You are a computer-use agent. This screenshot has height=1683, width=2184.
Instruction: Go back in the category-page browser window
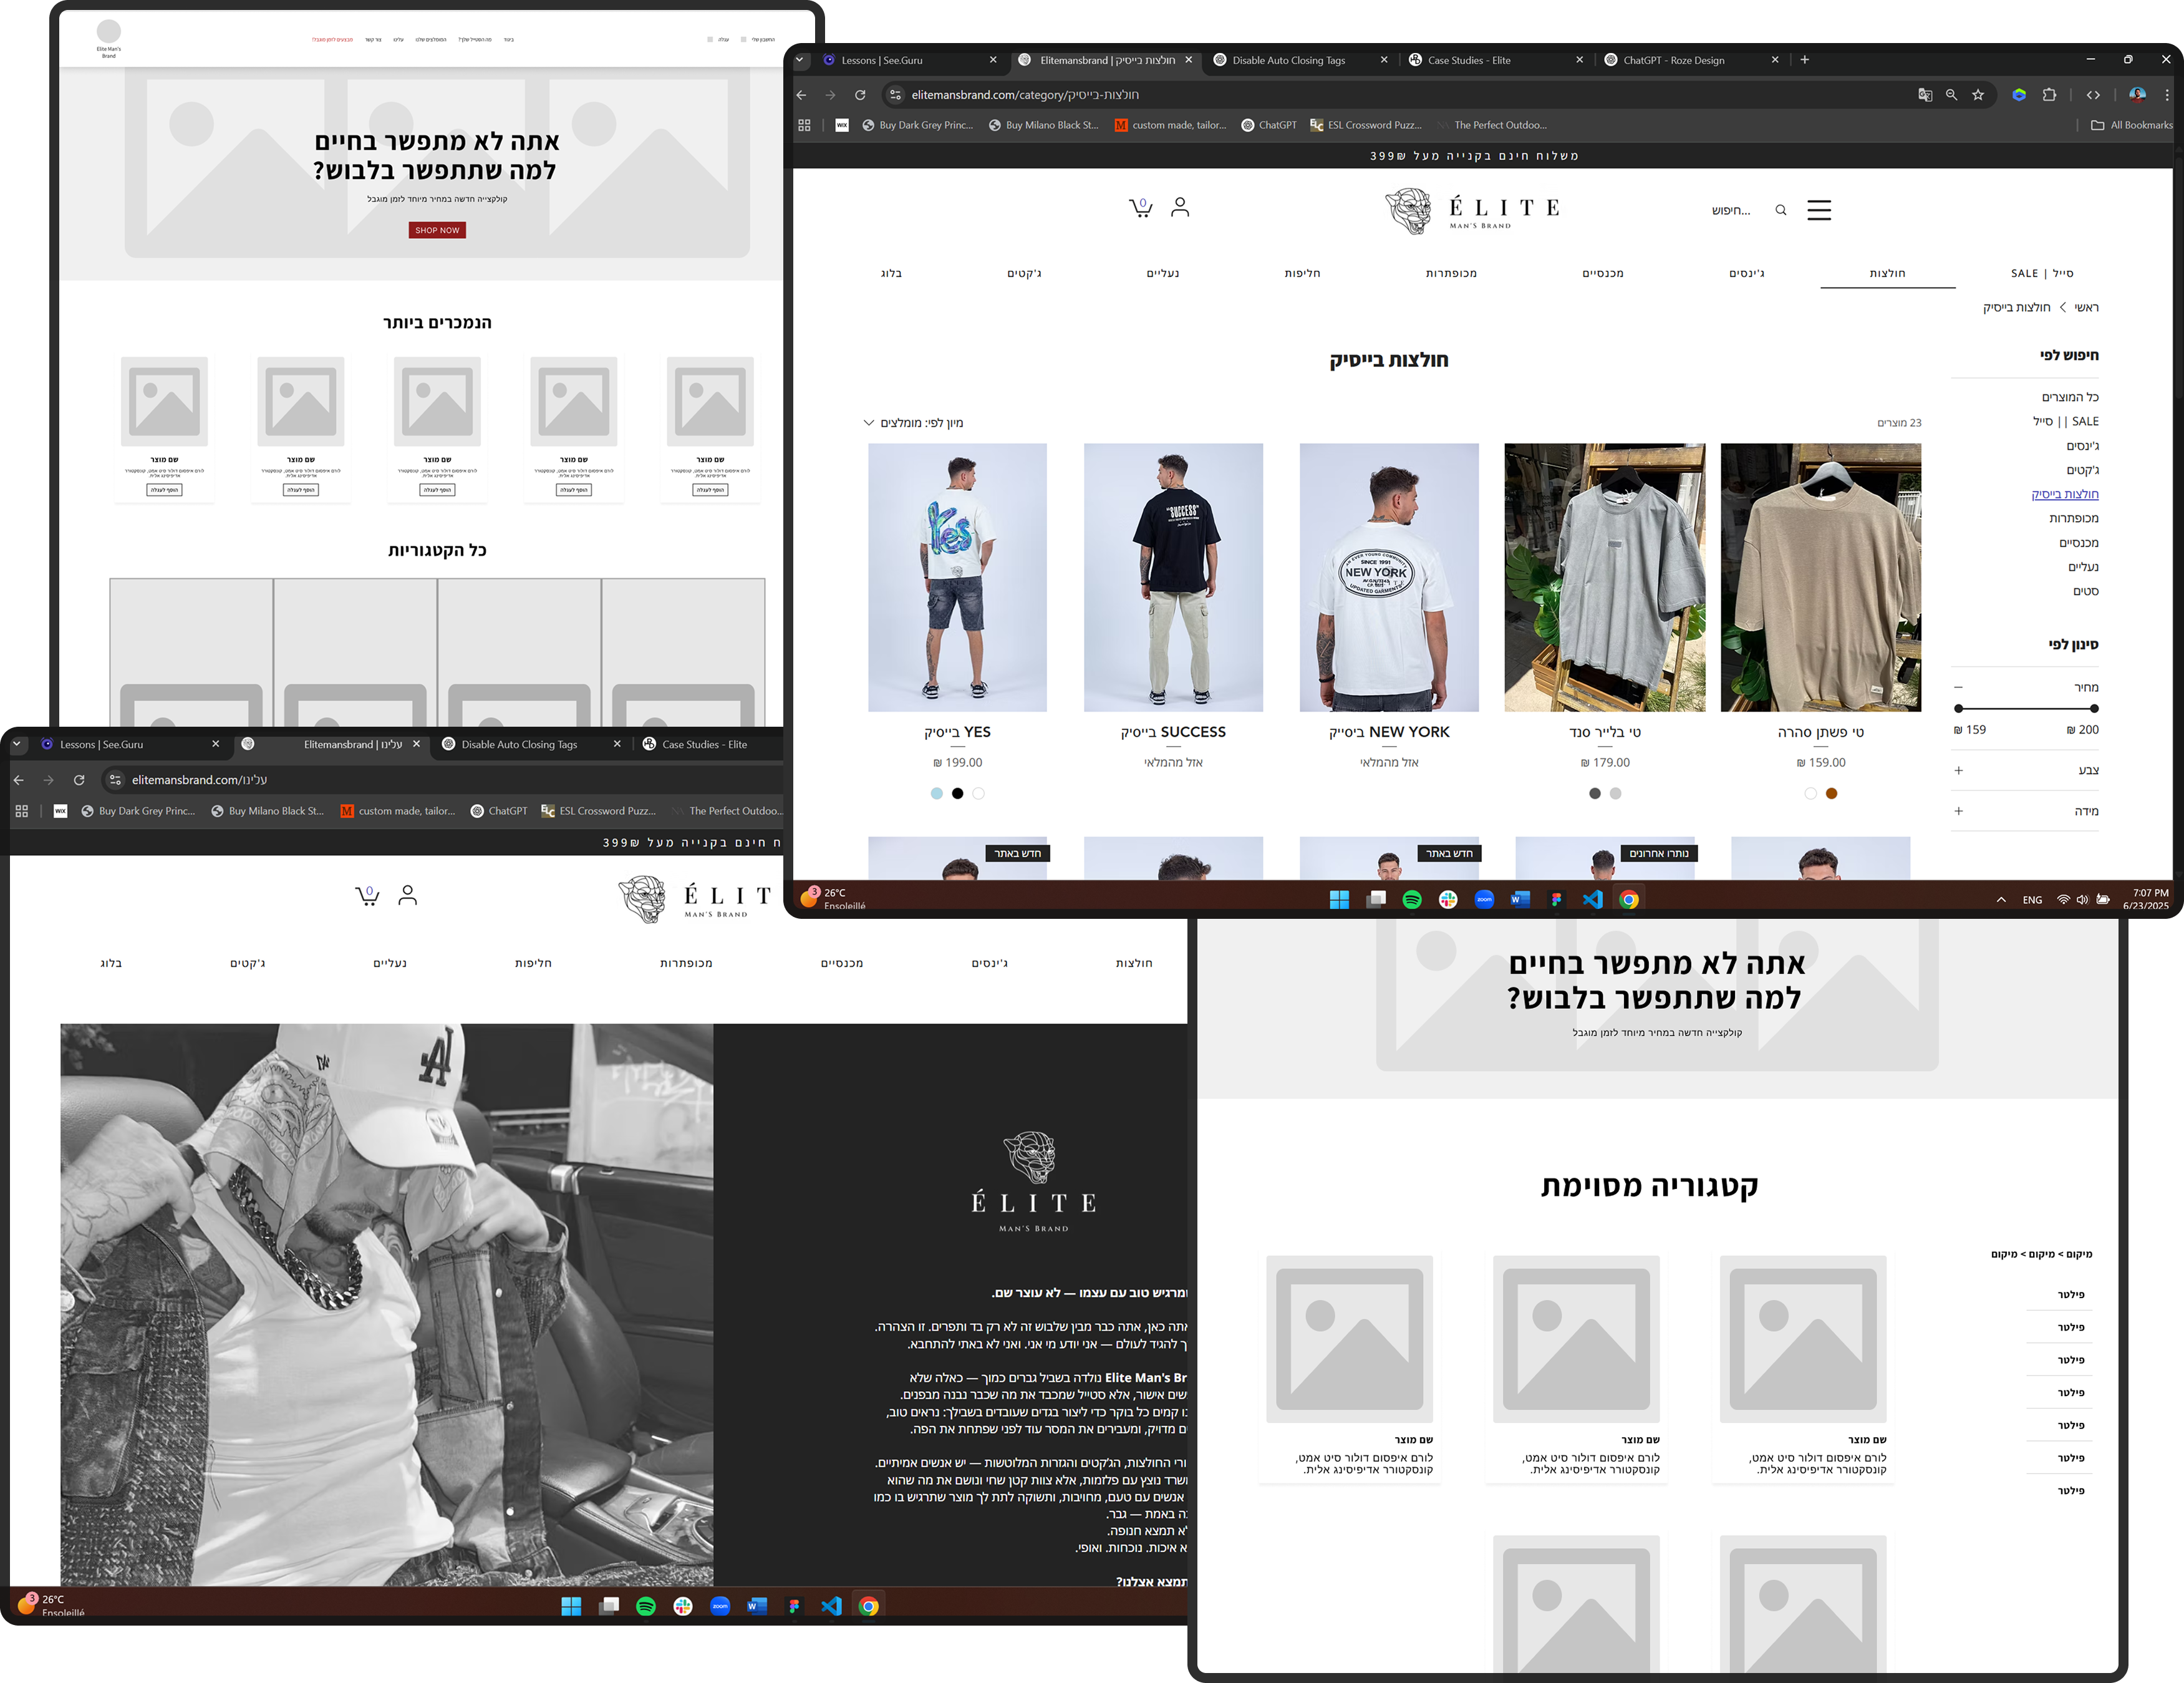801,95
